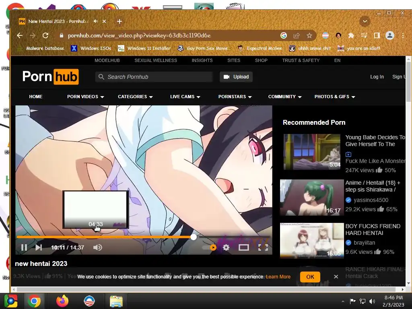Open INSIGHTS in the top bar

(x=202, y=60)
